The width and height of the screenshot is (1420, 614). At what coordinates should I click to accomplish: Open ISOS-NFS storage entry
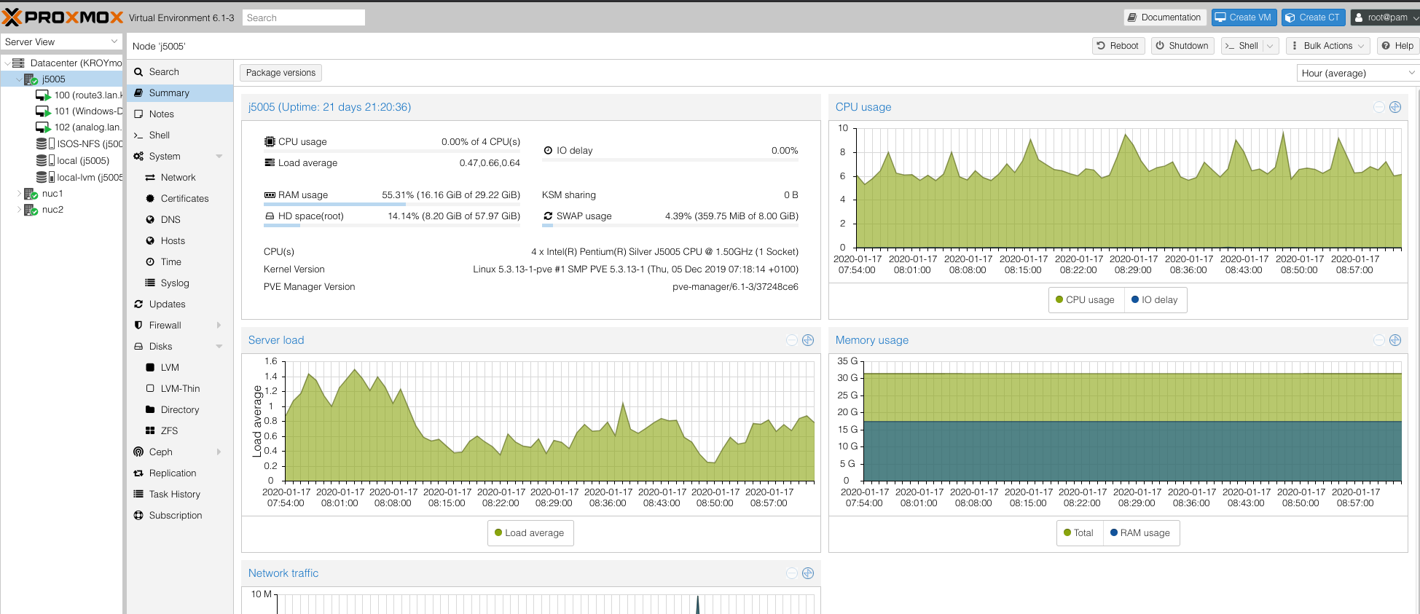[x=79, y=144]
